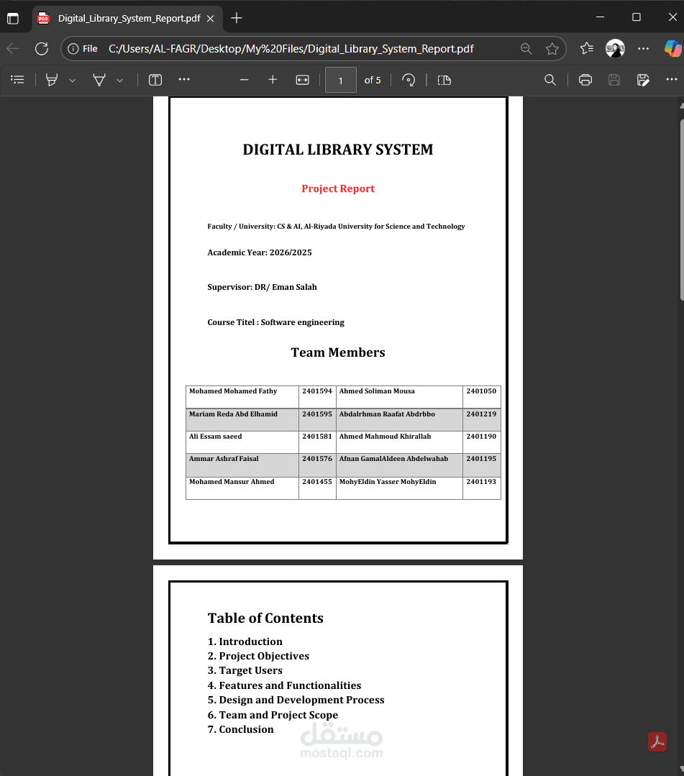684x776 pixels.
Task: Click the '2401190' ID cell
Action: click(482, 442)
